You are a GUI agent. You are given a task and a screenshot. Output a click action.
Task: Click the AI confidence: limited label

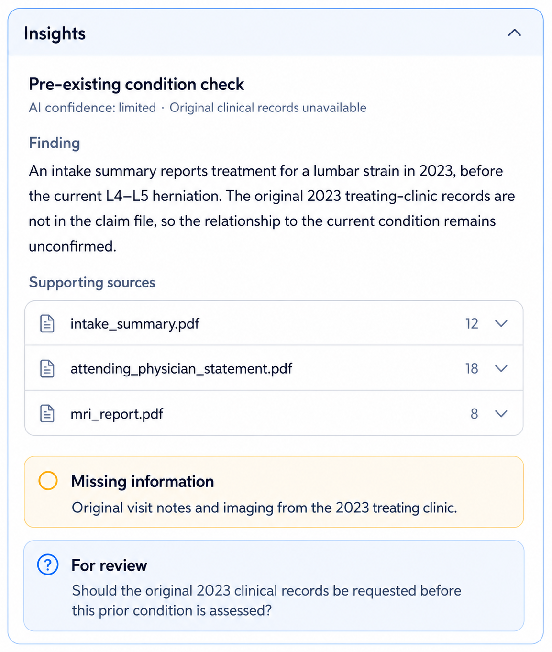click(x=92, y=108)
